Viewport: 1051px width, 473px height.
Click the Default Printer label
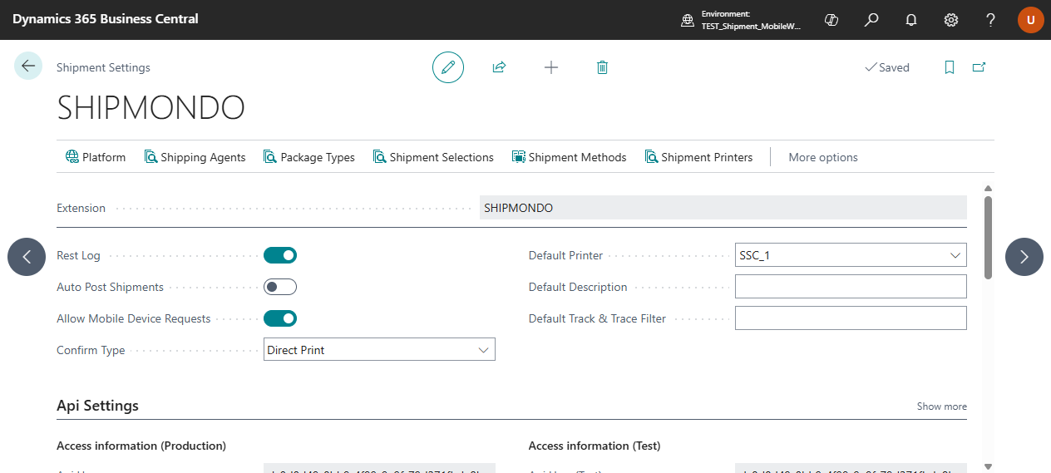pos(565,255)
